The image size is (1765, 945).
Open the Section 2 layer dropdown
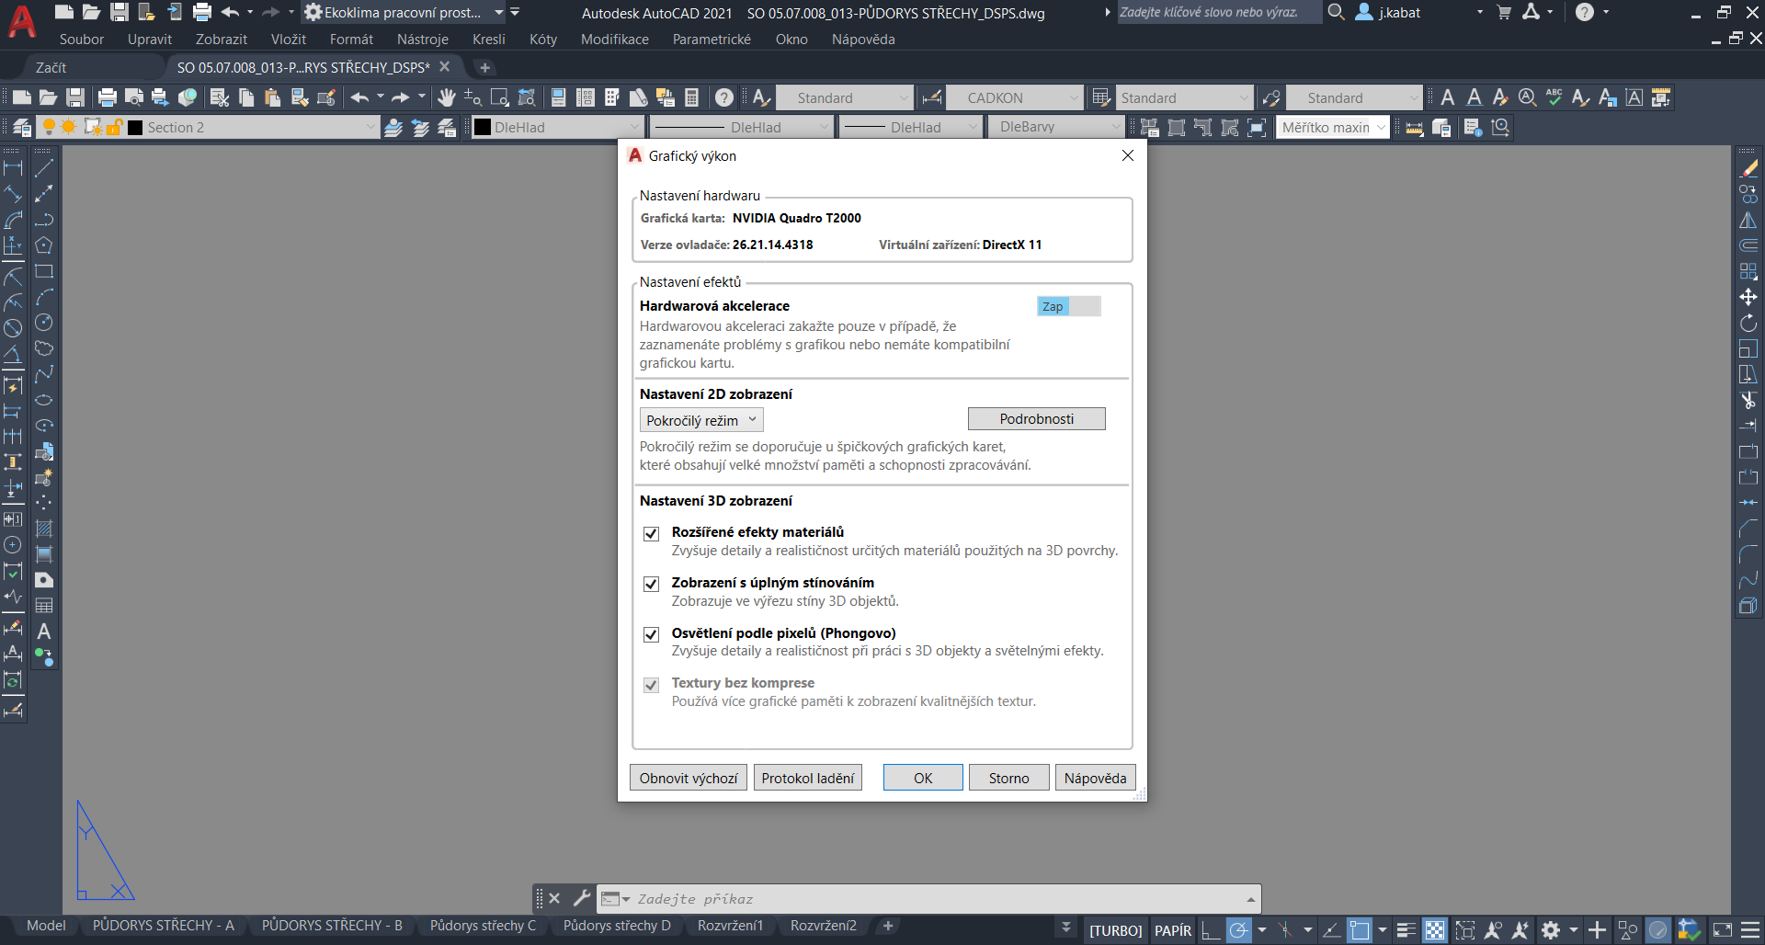click(370, 127)
